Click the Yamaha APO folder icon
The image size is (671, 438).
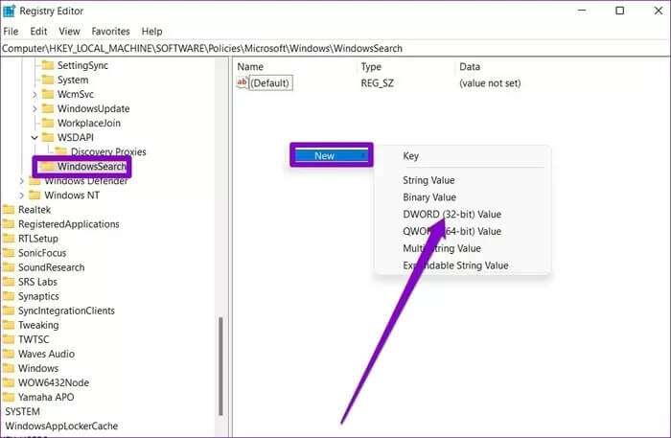tap(9, 397)
